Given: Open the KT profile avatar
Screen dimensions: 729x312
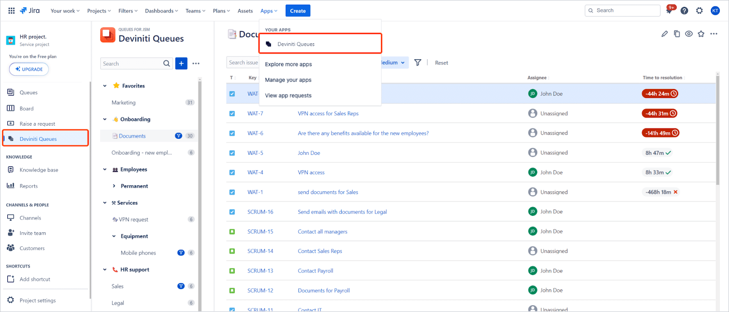Looking at the screenshot, I should tap(715, 10).
